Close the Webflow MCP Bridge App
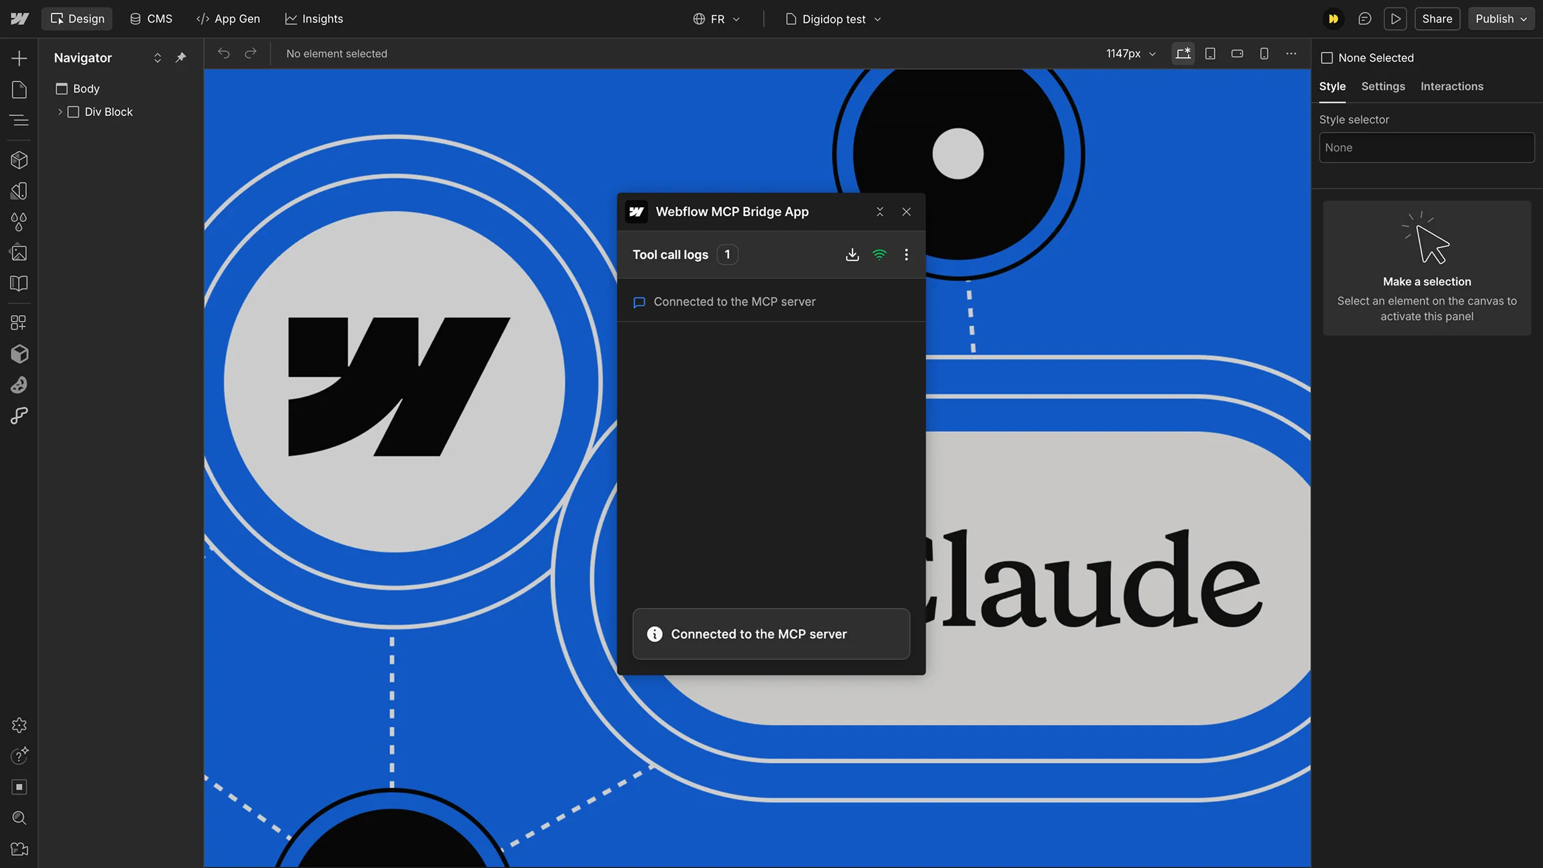 (x=907, y=212)
